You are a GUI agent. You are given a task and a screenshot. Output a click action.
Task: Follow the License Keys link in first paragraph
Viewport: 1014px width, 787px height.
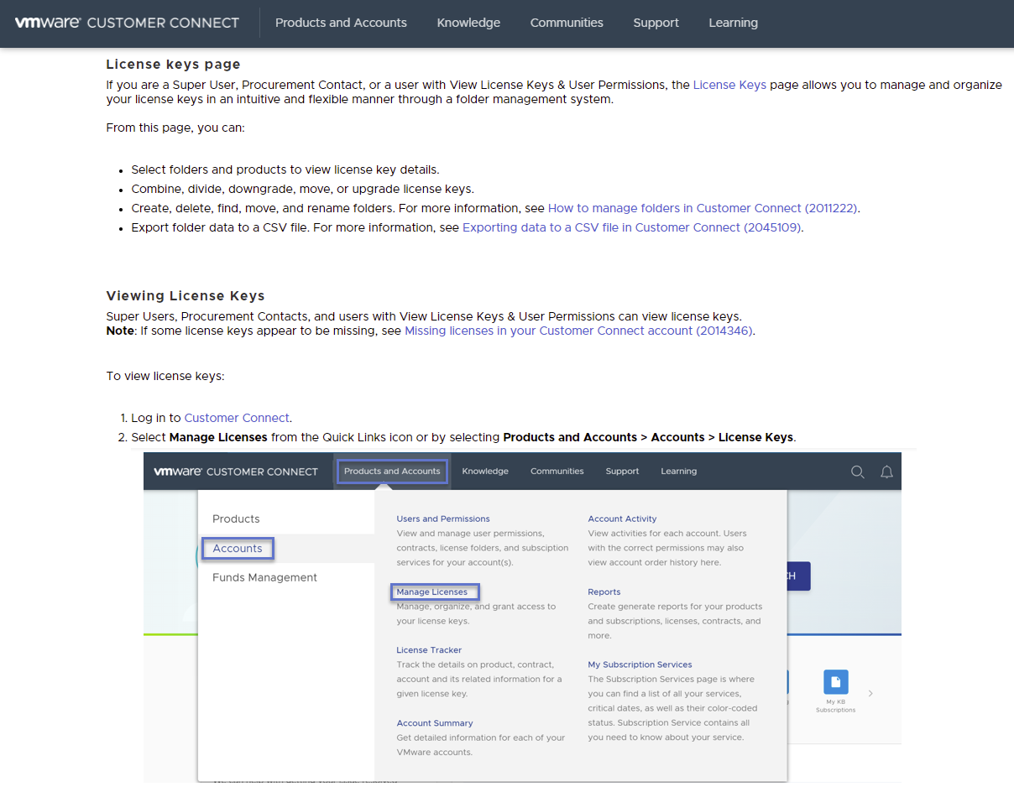(729, 85)
